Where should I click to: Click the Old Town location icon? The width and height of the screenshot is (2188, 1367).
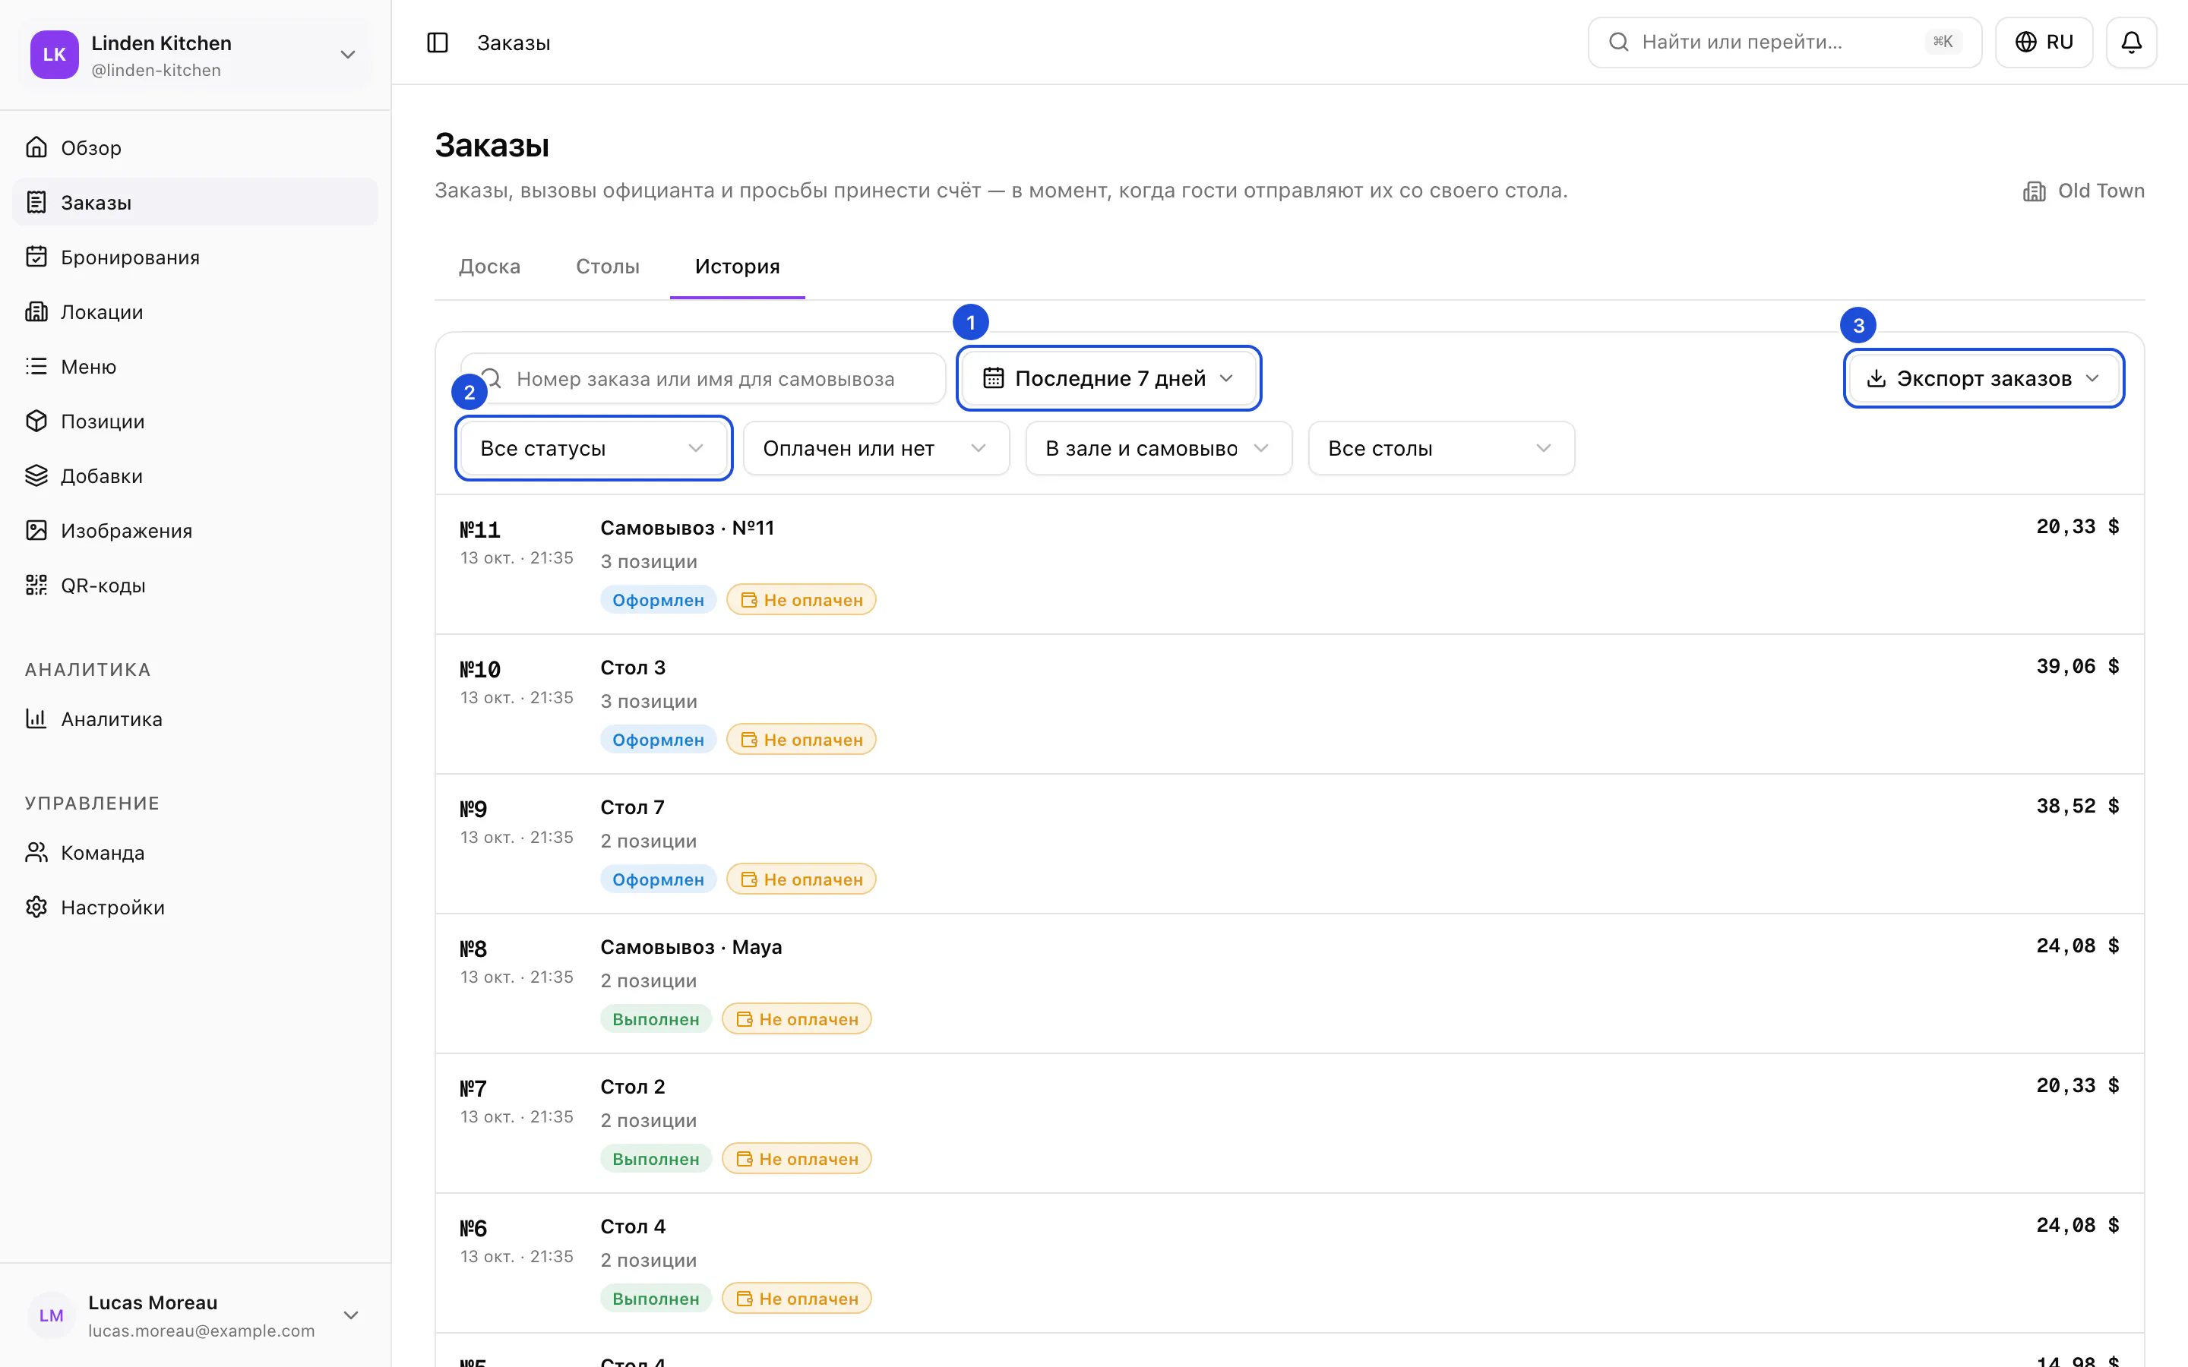(x=2035, y=191)
